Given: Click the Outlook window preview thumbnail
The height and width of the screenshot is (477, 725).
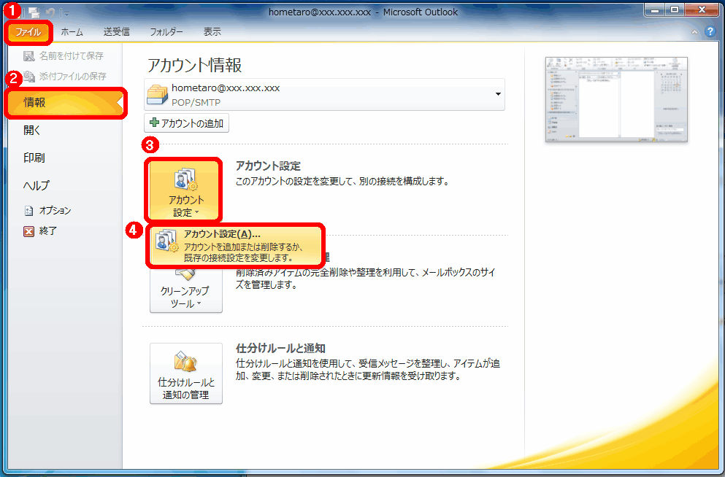Looking at the screenshot, I should [616, 99].
